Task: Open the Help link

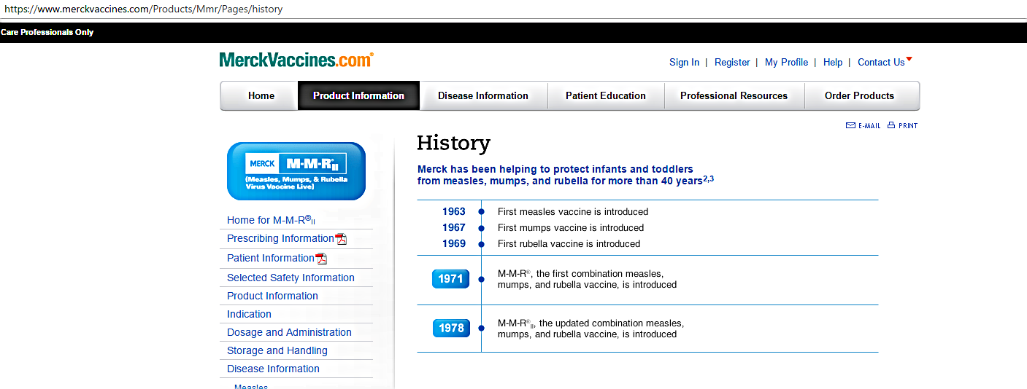Action: (x=833, y=63)
